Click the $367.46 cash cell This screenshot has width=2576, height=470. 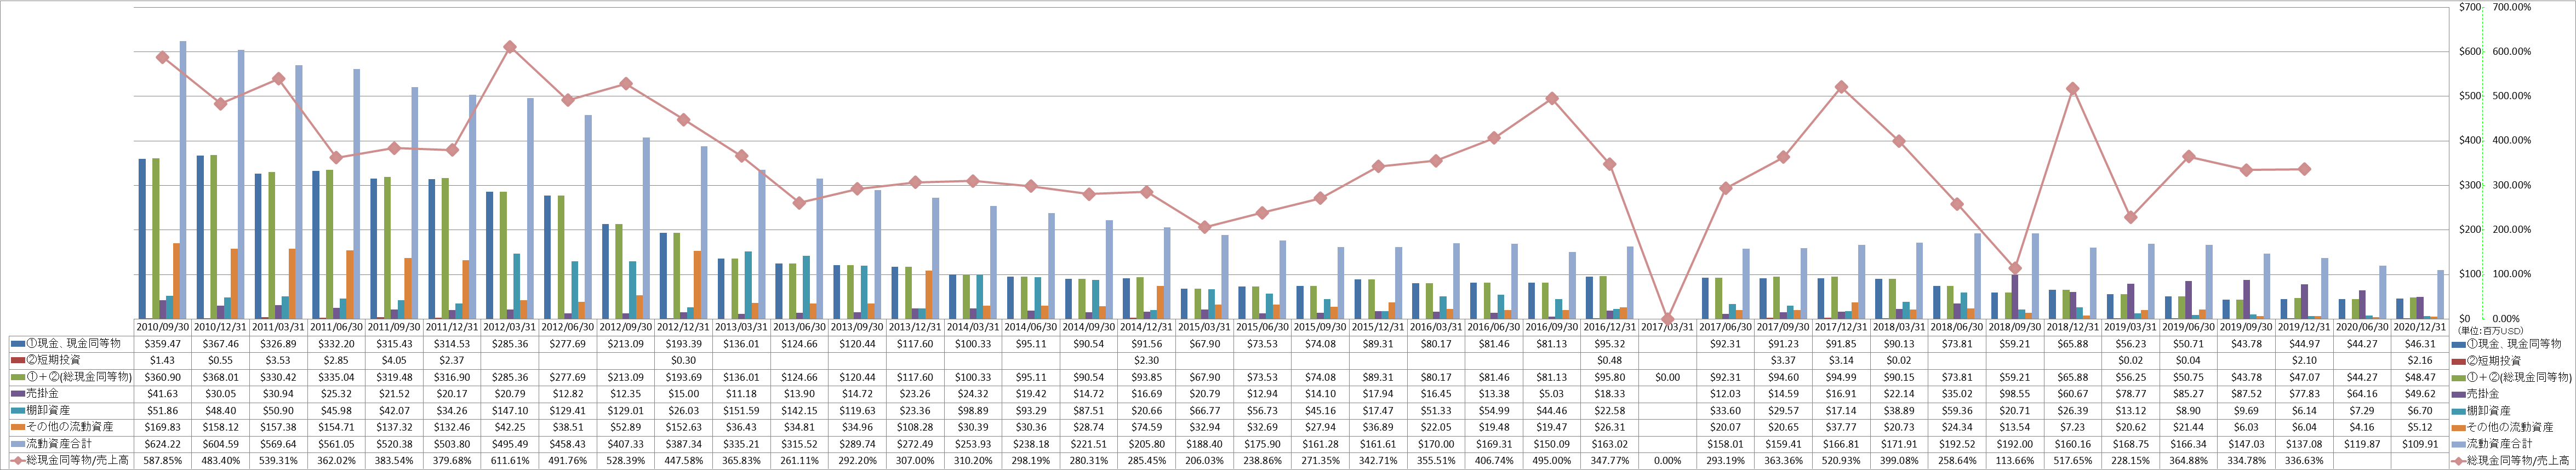pos(221,343)
